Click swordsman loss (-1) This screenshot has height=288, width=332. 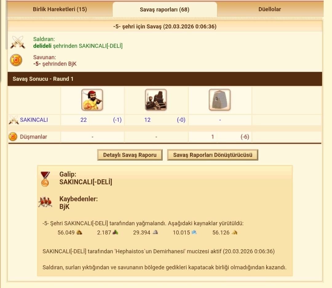(117, 120)
